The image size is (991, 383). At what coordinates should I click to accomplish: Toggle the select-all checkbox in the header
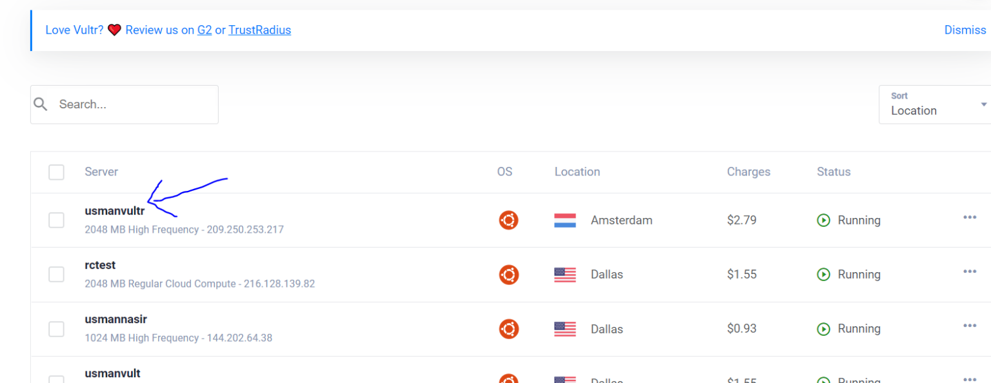coord(56,172)
